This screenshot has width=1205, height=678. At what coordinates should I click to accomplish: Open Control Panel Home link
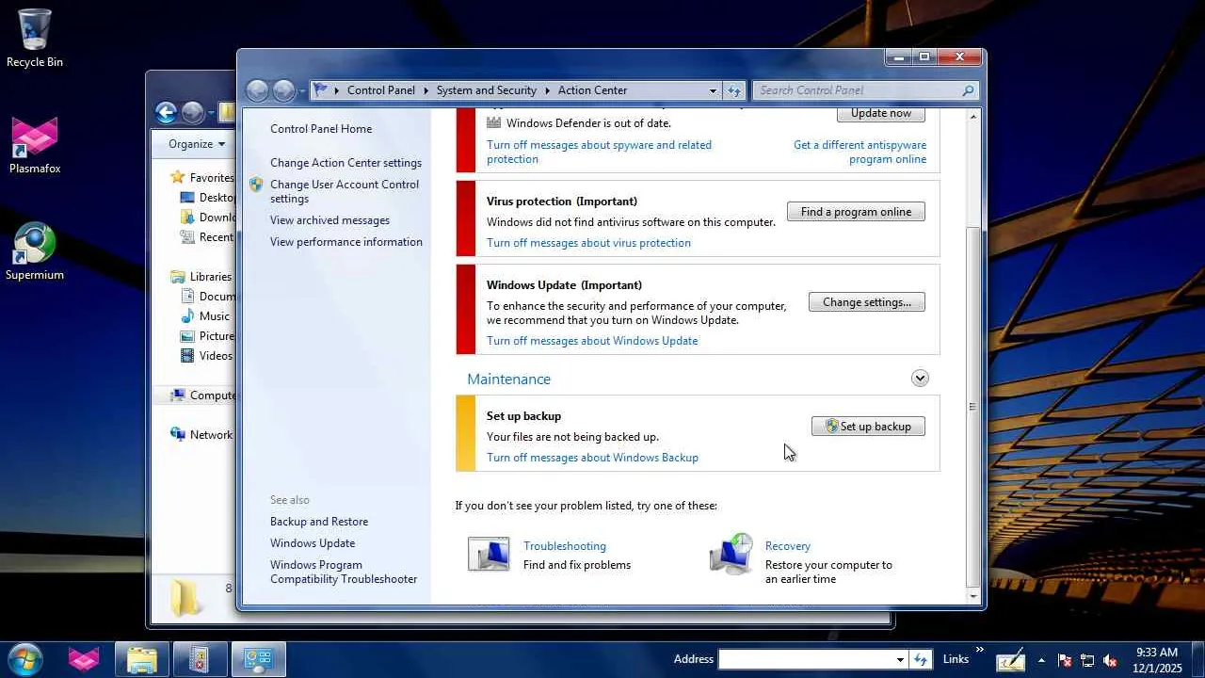coord(321,129)
